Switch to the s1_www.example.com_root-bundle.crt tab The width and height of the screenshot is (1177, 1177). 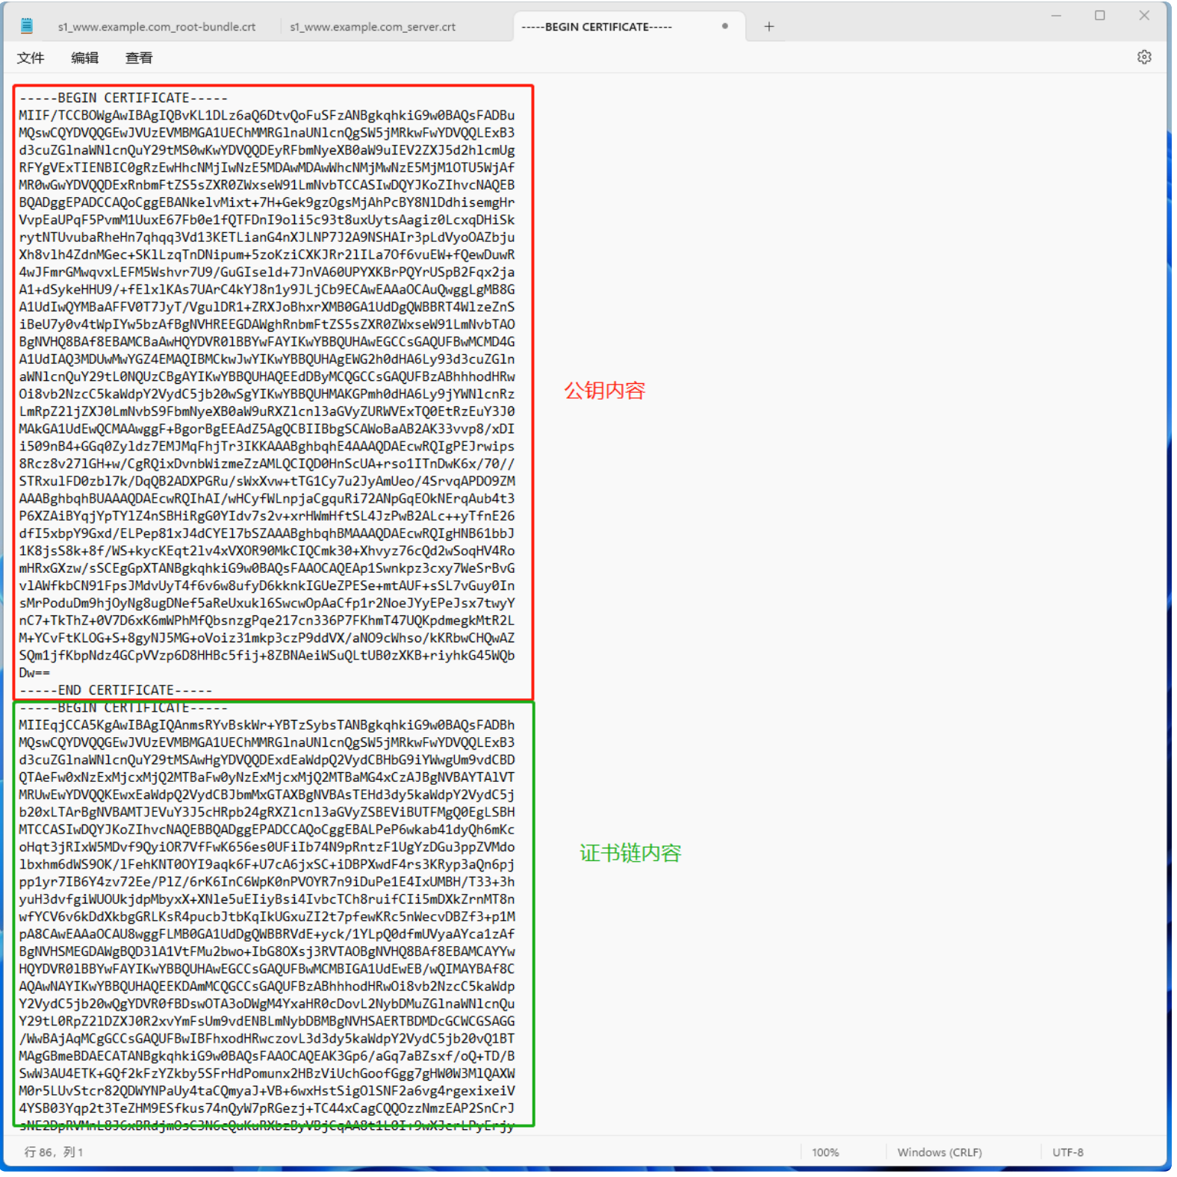pyautogui.click(x=157, y=27)
